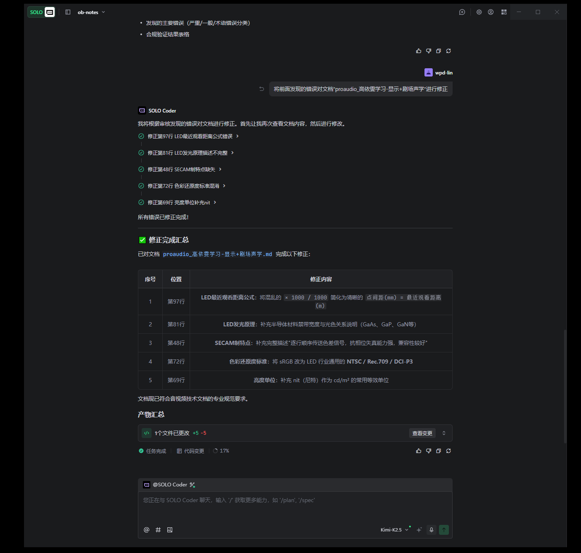Viewport: 581px width, 553px height.
Task: Attach an image using the picture icon
Action: [x=170, y=530]
